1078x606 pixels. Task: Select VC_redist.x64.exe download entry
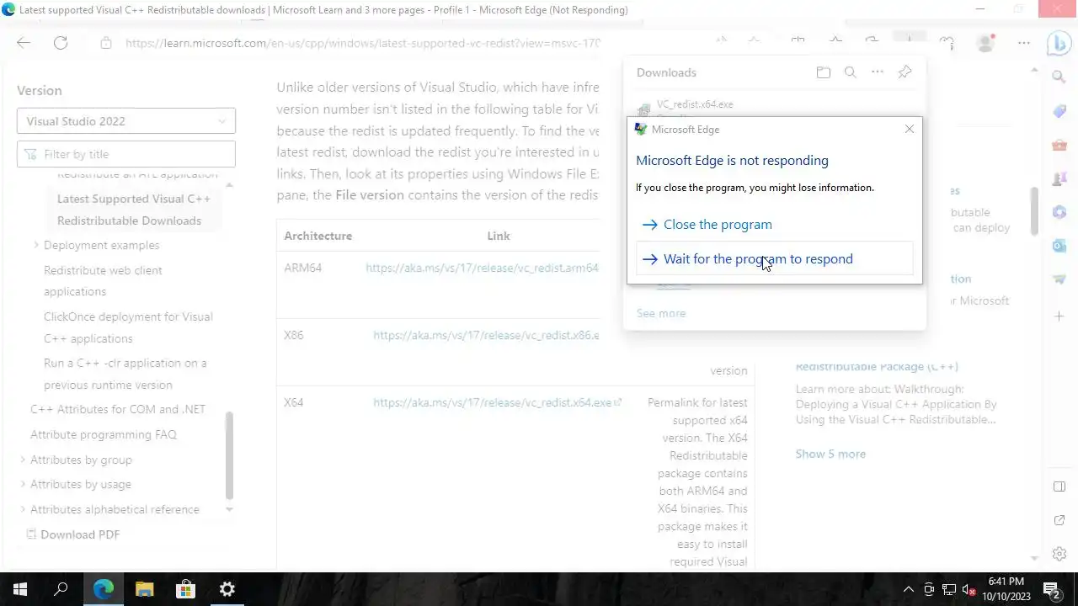coord(695,104)
